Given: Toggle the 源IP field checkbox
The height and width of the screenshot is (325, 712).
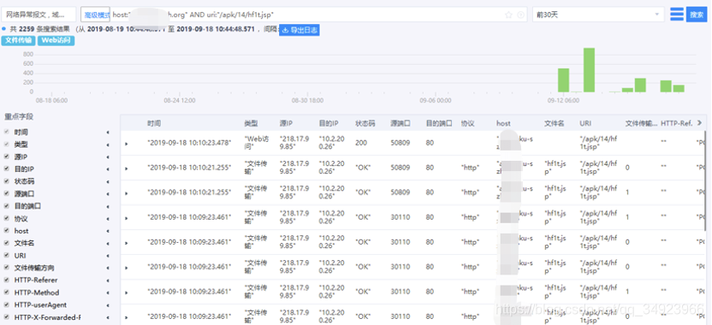Looking at the screenshot, I should tap(6, 157).
